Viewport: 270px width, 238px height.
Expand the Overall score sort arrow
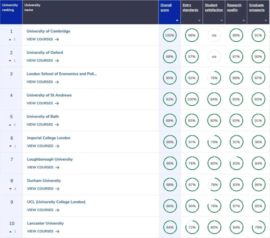pos(177,21)
